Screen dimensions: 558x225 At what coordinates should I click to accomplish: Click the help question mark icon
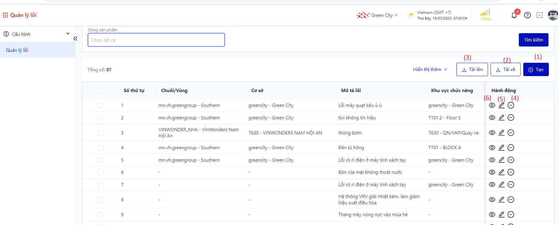click(527, 15)
